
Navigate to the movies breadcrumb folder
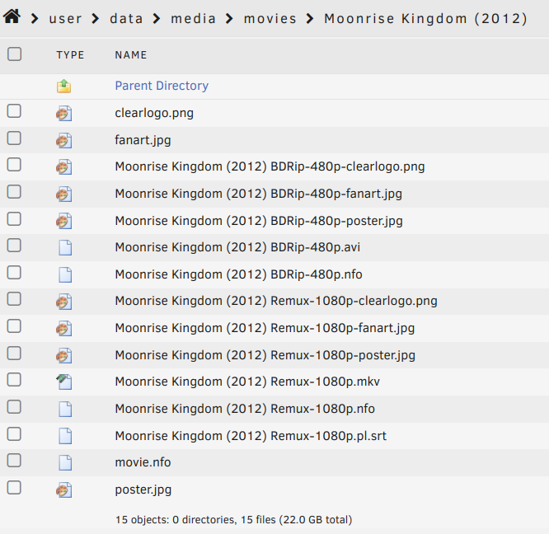click(270, 18)
